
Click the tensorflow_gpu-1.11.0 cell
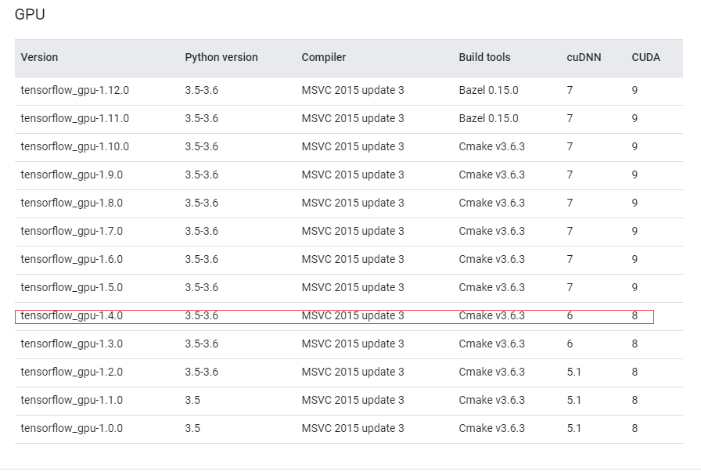click(x=74, y=118)
